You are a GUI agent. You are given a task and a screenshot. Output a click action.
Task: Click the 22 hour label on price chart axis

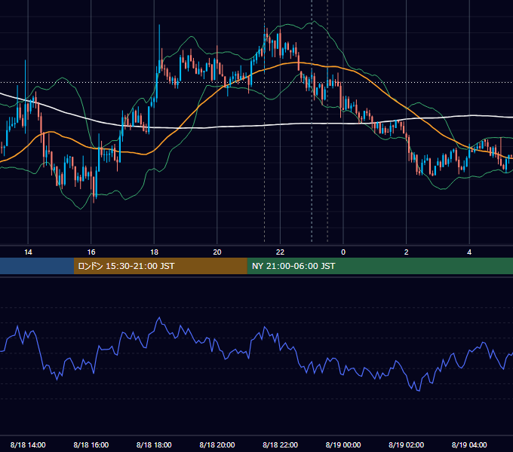[x=280, y=252]
